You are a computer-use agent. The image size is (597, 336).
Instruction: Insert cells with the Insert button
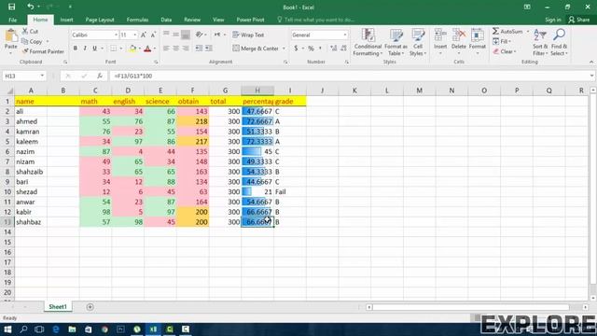coord(440,41)
